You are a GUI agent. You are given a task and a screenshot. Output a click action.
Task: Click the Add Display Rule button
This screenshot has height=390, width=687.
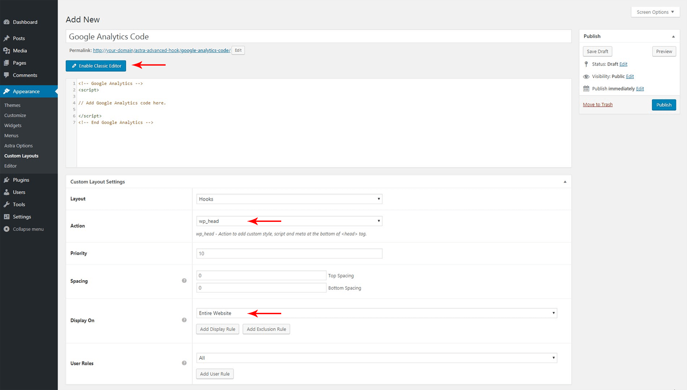(218, 329)
